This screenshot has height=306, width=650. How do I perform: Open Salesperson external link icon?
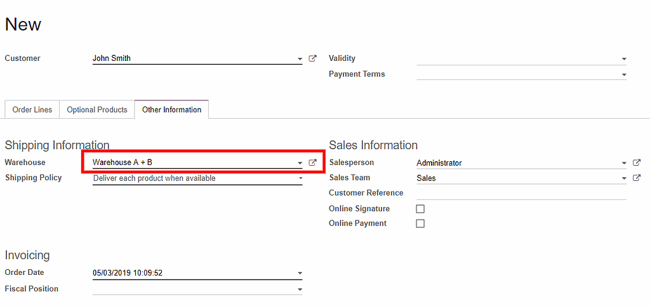point(637,163)
